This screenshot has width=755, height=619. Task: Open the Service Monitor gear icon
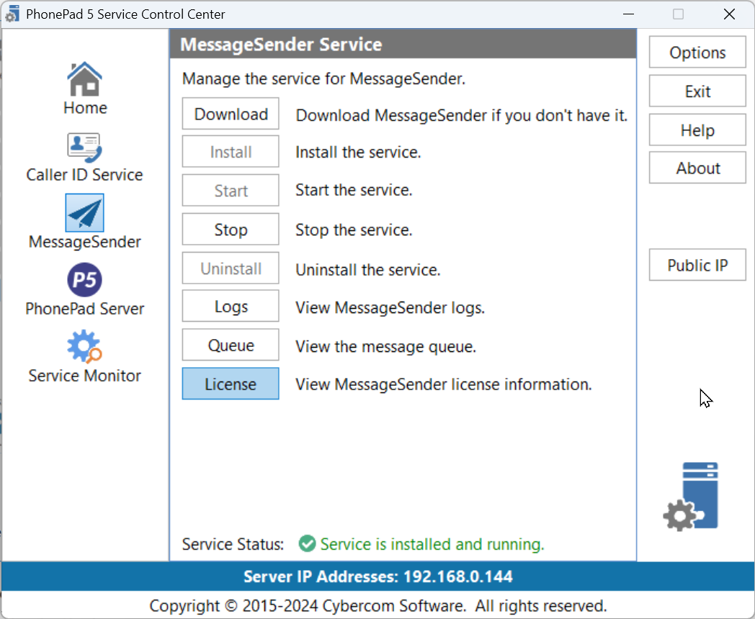tap(85, 346)
